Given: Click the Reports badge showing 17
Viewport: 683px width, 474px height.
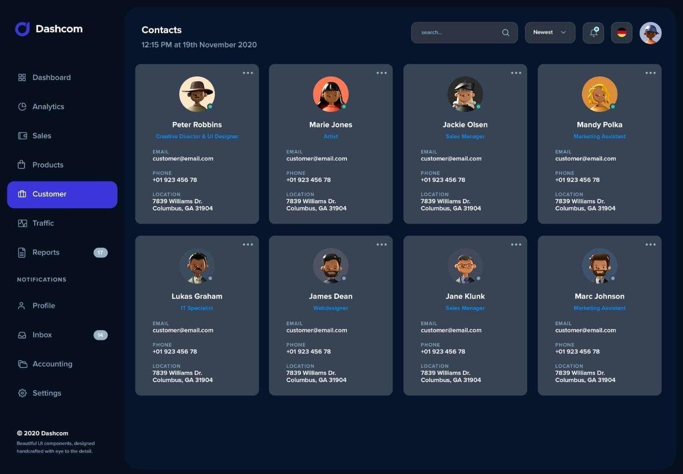Looking at the screenshot, I should coord(100,252).
